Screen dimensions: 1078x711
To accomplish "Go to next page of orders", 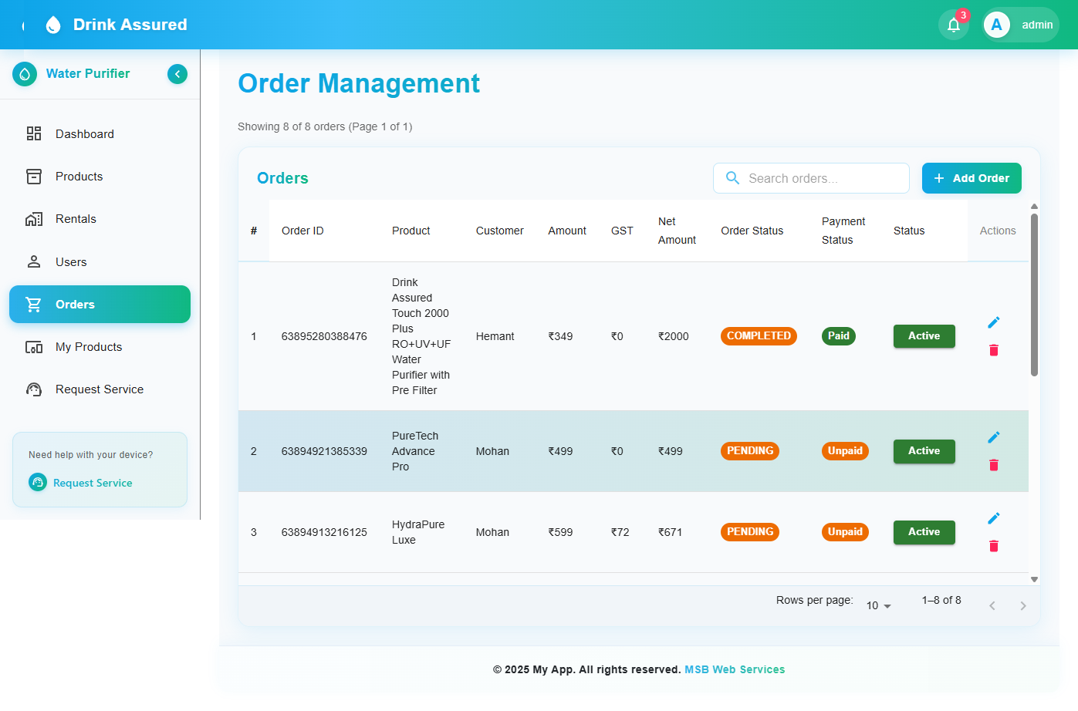I will [x=1022, y=606].
